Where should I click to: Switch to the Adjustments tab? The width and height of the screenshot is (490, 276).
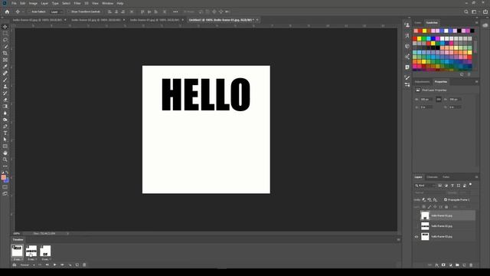(x=422, y=82)
